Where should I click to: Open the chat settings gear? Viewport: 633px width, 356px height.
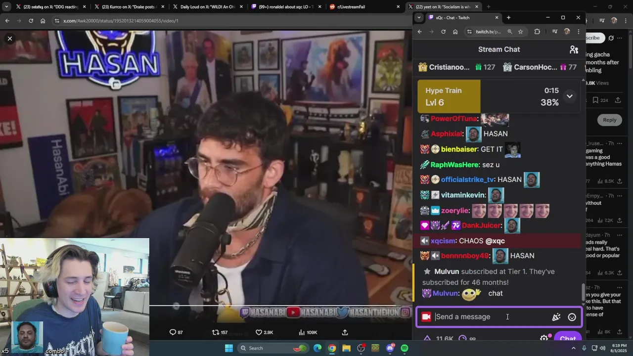[544, 339]
